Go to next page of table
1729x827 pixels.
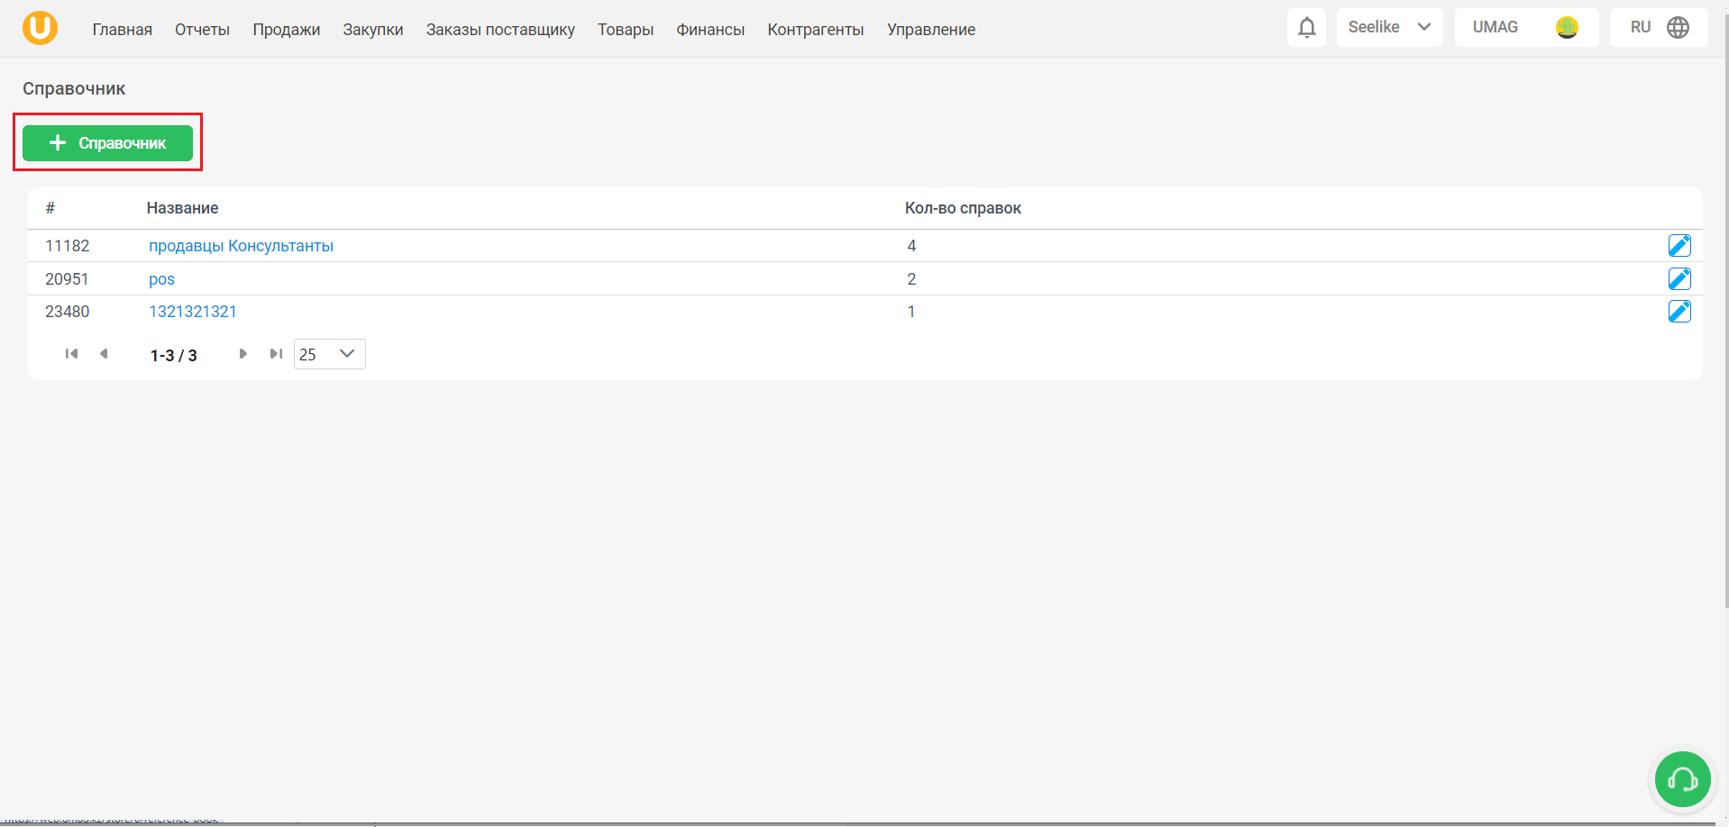point(242,354)
